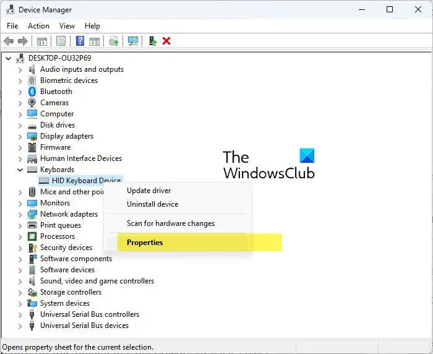The height and width of the screenshot is (354, 433).
Task: Expand Audio inputs and outputs
Action: coord(20,70)
